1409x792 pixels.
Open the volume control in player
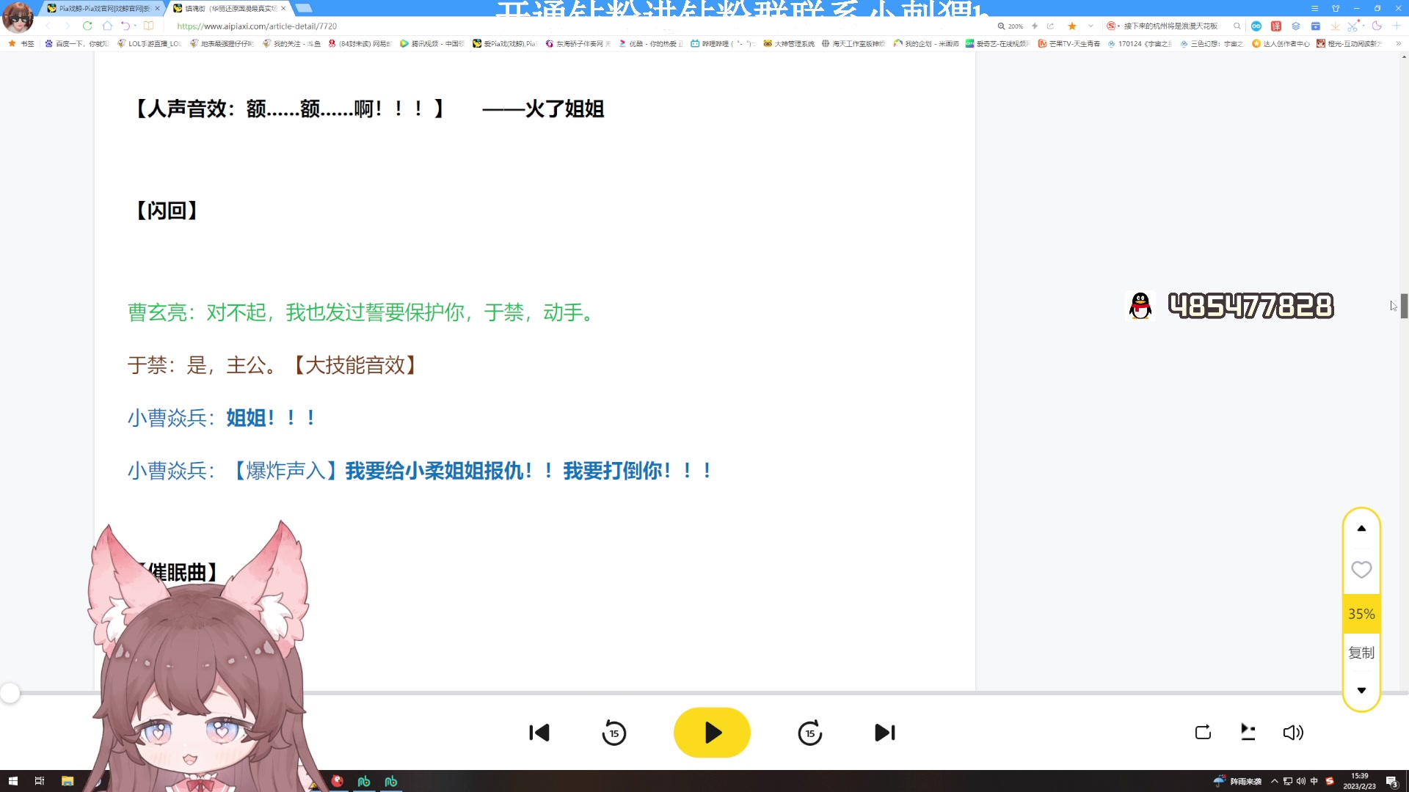1294,732
